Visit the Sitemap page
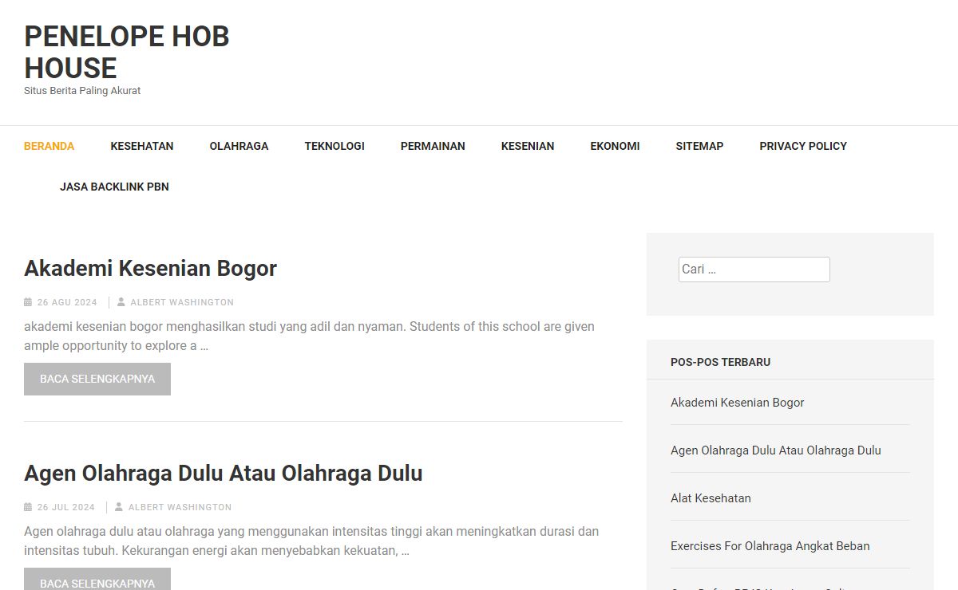This screenshot has height=590, width=958. tap(699, 146)
